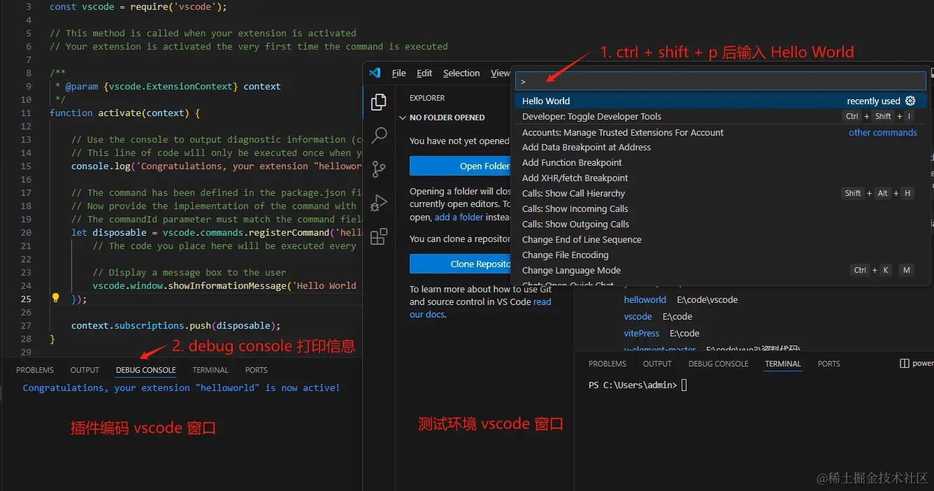Image resolution: width=934 pixels, height=491 pixels.
Task: Select Accounts: Manage Trusted Extensions command
Action: (x=721, y=132)
